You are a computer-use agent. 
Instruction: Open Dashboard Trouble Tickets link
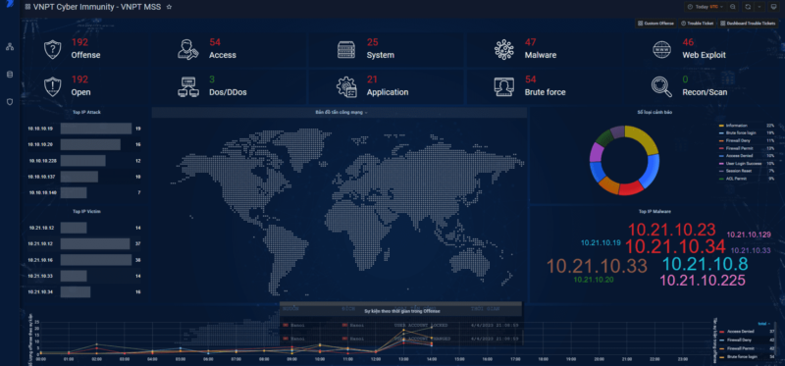[749, 24]
